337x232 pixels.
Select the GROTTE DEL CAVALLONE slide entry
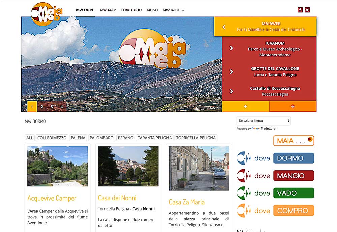click(275, 72)
